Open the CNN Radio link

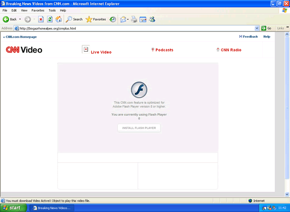[231, 50]
